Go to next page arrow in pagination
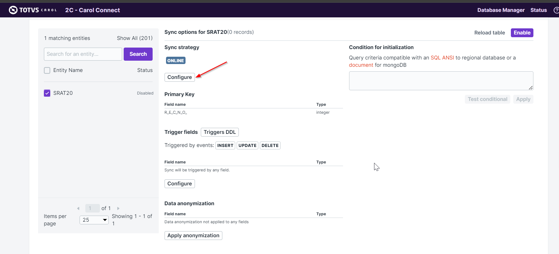Image resolution: width=559 pixels, height=254 pixels. click(x=118, y=209)
